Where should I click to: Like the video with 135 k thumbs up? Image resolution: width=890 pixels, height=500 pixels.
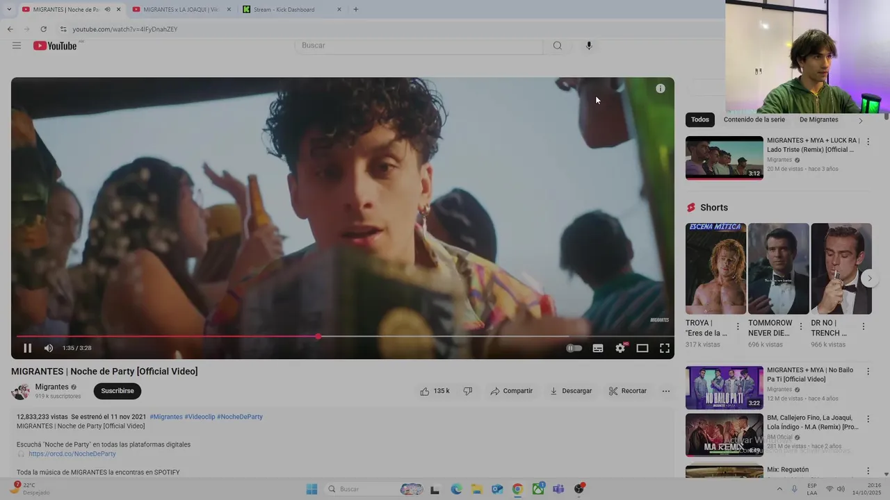click(x=435, y=391)
